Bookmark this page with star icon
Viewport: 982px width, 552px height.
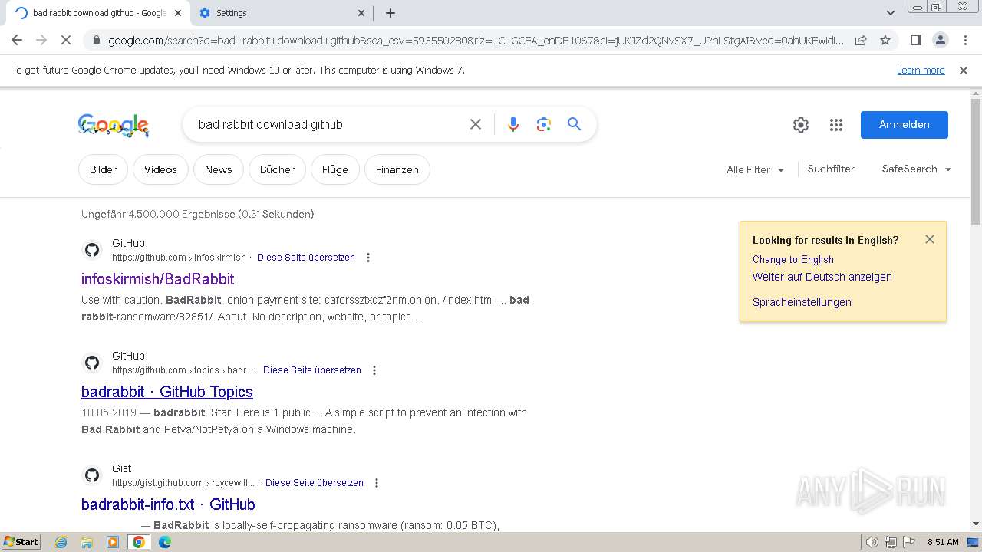click(x=885, y=40)
